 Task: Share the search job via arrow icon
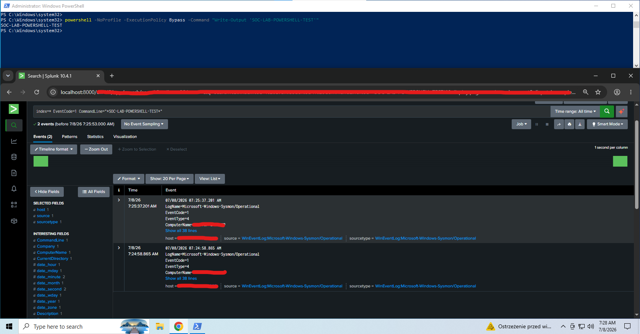[x=559, y=124]
